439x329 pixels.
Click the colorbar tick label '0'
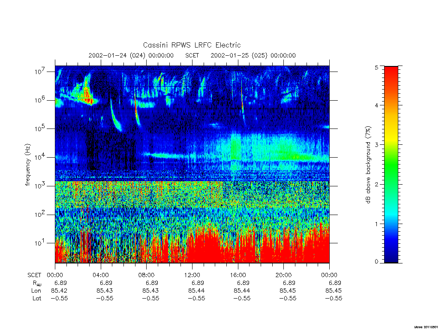coord(376,262)
